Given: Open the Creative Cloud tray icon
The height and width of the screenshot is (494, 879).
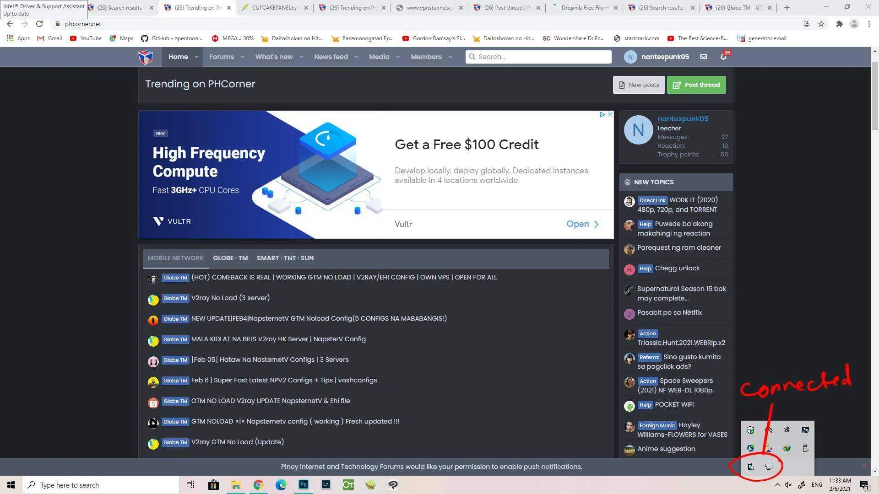Looking at the screenshot, I should pyautogui.click(x=787, y=430).
